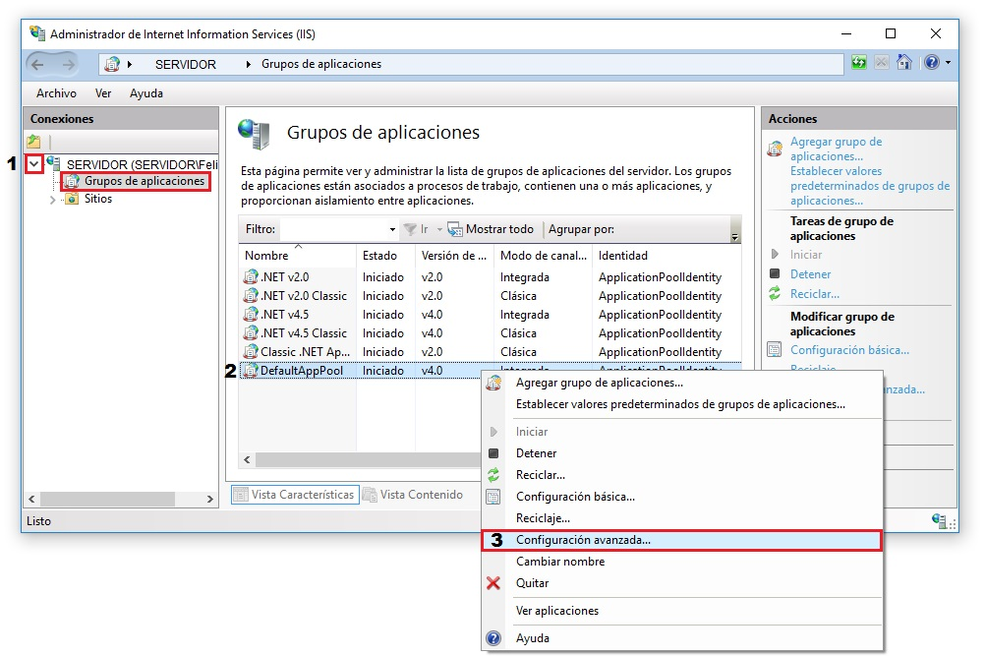This screenshot has height=656, width=985.
Task: Click the Ir filter button
Action: pos(417,229)
